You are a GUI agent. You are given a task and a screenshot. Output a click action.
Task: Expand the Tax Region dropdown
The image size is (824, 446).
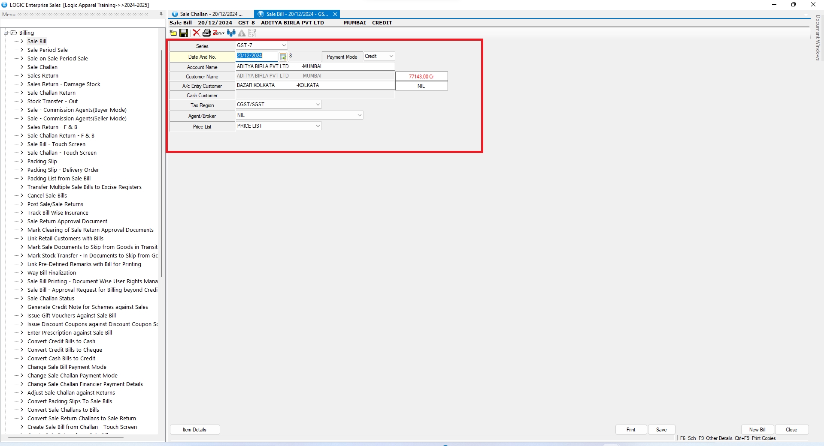[318, 105]
